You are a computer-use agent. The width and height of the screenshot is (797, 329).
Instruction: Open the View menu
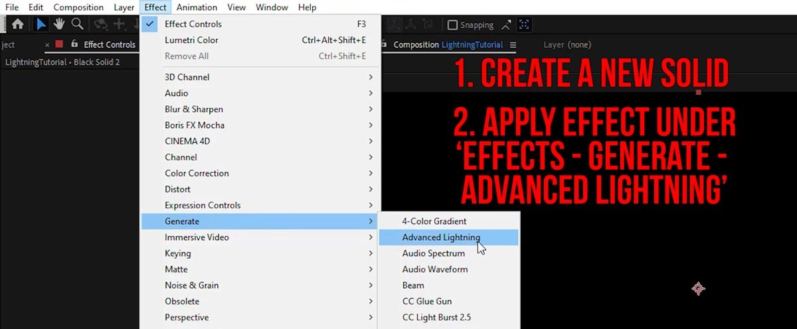click(236, 7)
